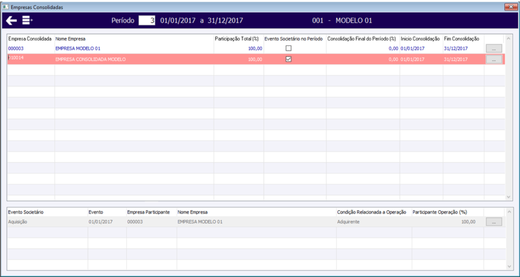Screen dimensions: 520x277
Task: Click lower grid scrollbar down arrow
Action: 509,267
